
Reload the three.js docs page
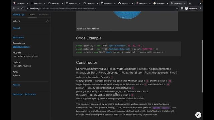[22, 8]
